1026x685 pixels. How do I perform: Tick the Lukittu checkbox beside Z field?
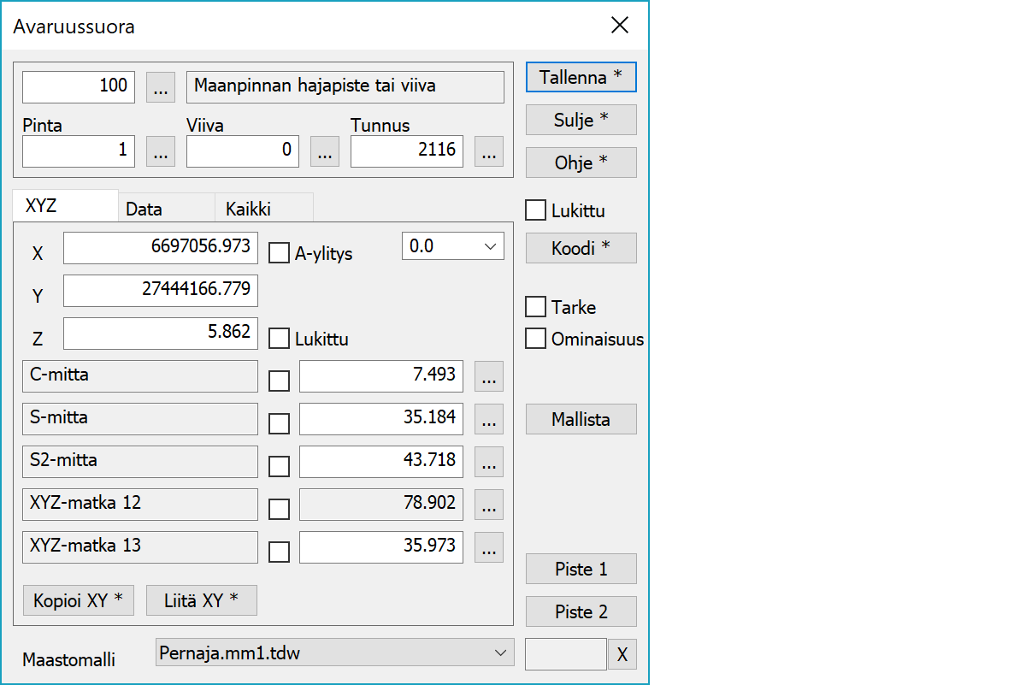click(x=280, y=339)
